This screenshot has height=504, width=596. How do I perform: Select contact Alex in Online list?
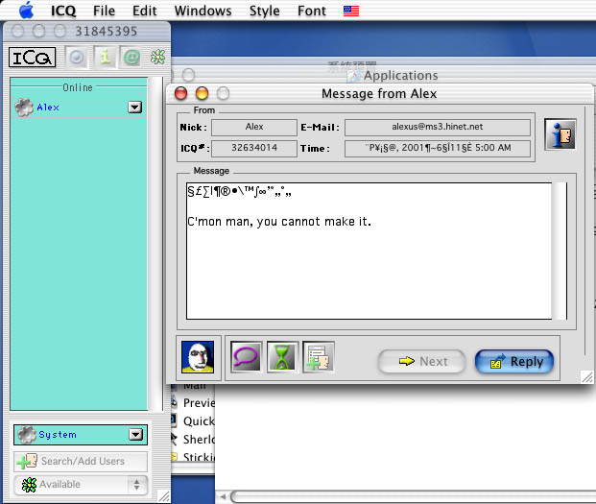78,108
